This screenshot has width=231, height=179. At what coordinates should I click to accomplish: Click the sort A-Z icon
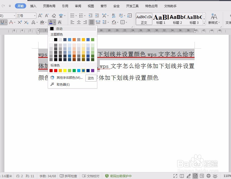point(114,16)
